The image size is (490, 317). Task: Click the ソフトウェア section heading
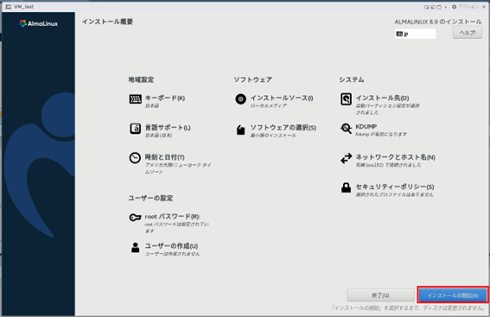tap(253, 79)
